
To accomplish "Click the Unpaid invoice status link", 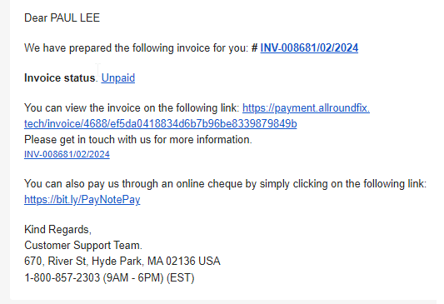I will (x=118, y=77).
